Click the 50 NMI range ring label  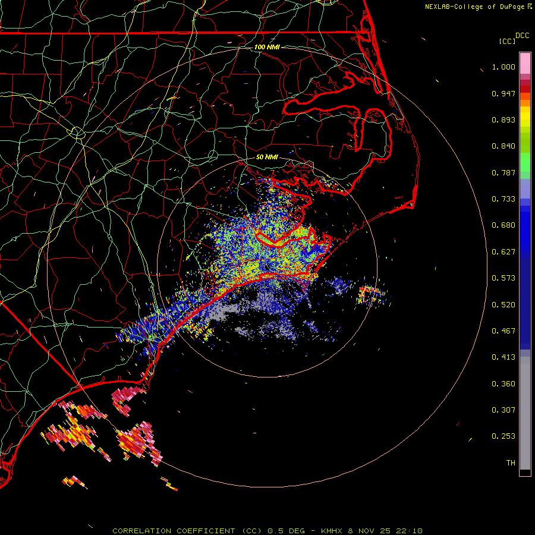267,158
